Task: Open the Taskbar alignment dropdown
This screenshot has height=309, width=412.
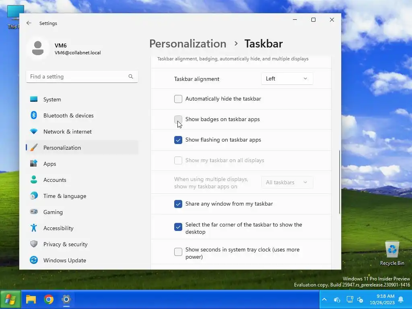Action: 287,78
